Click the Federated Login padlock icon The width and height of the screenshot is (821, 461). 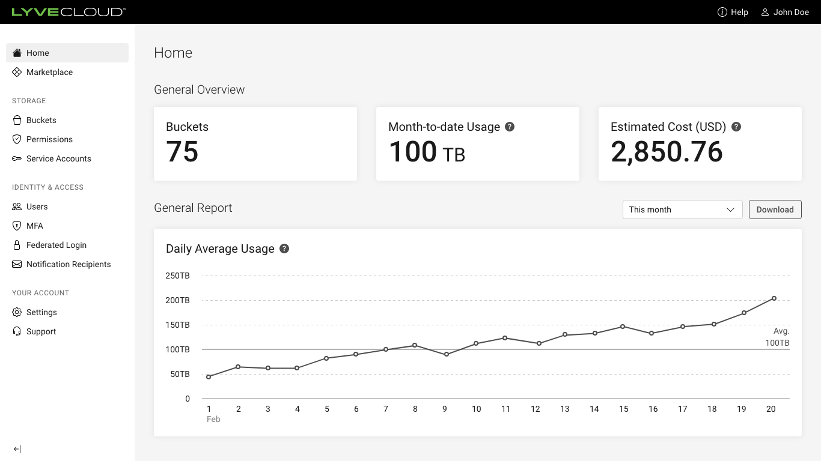click(x=17, y=245)
